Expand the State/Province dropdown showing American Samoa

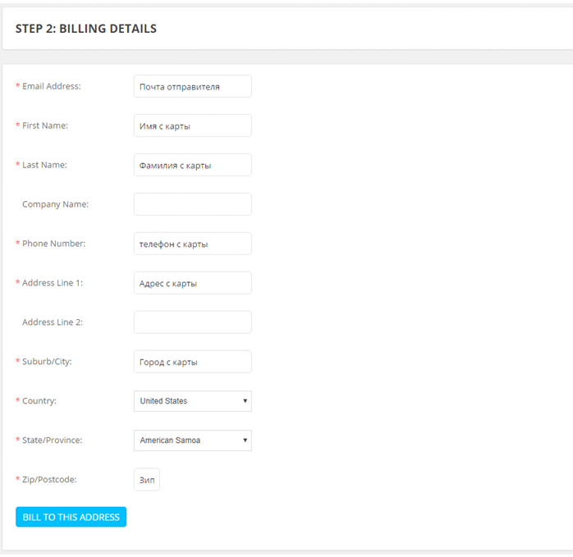tap(192, 441)
